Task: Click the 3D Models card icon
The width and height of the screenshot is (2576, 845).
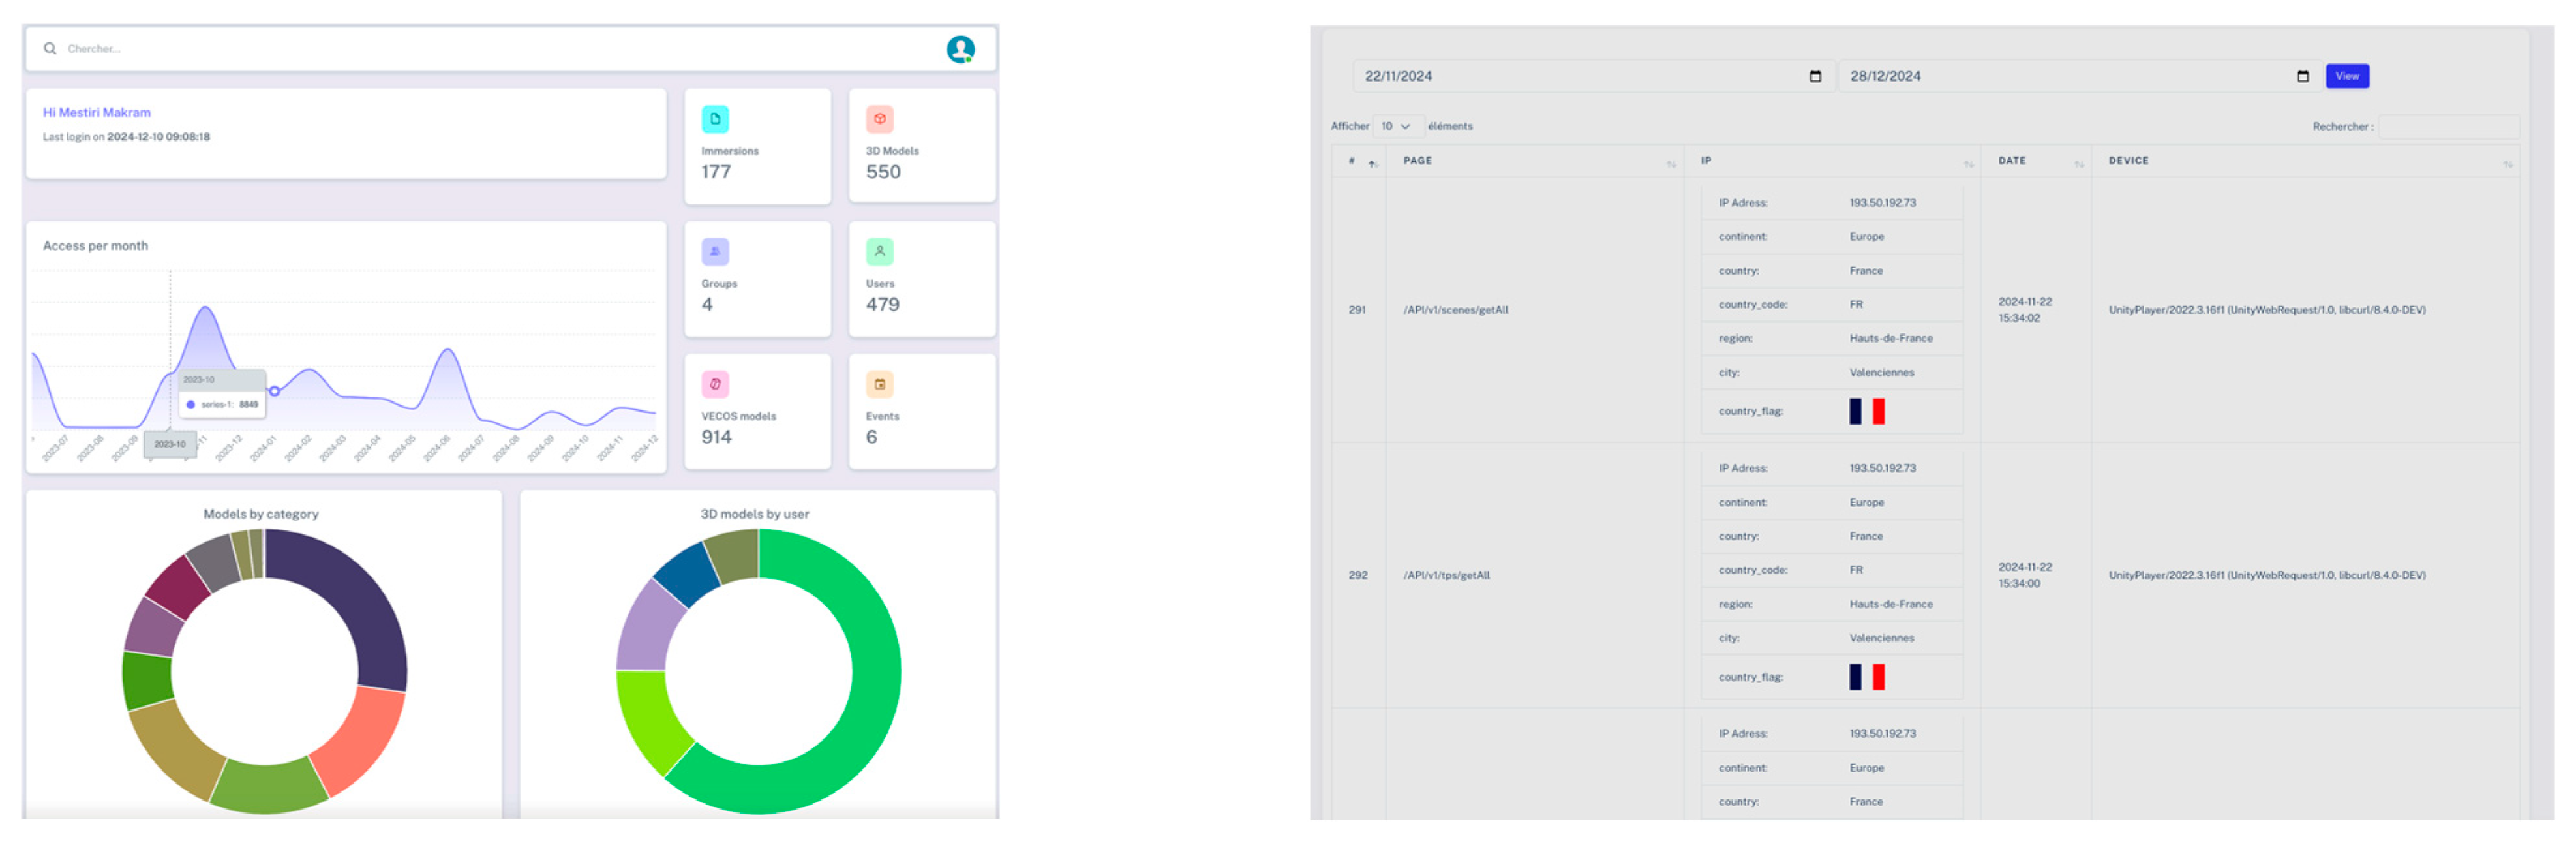Action: 879,119
